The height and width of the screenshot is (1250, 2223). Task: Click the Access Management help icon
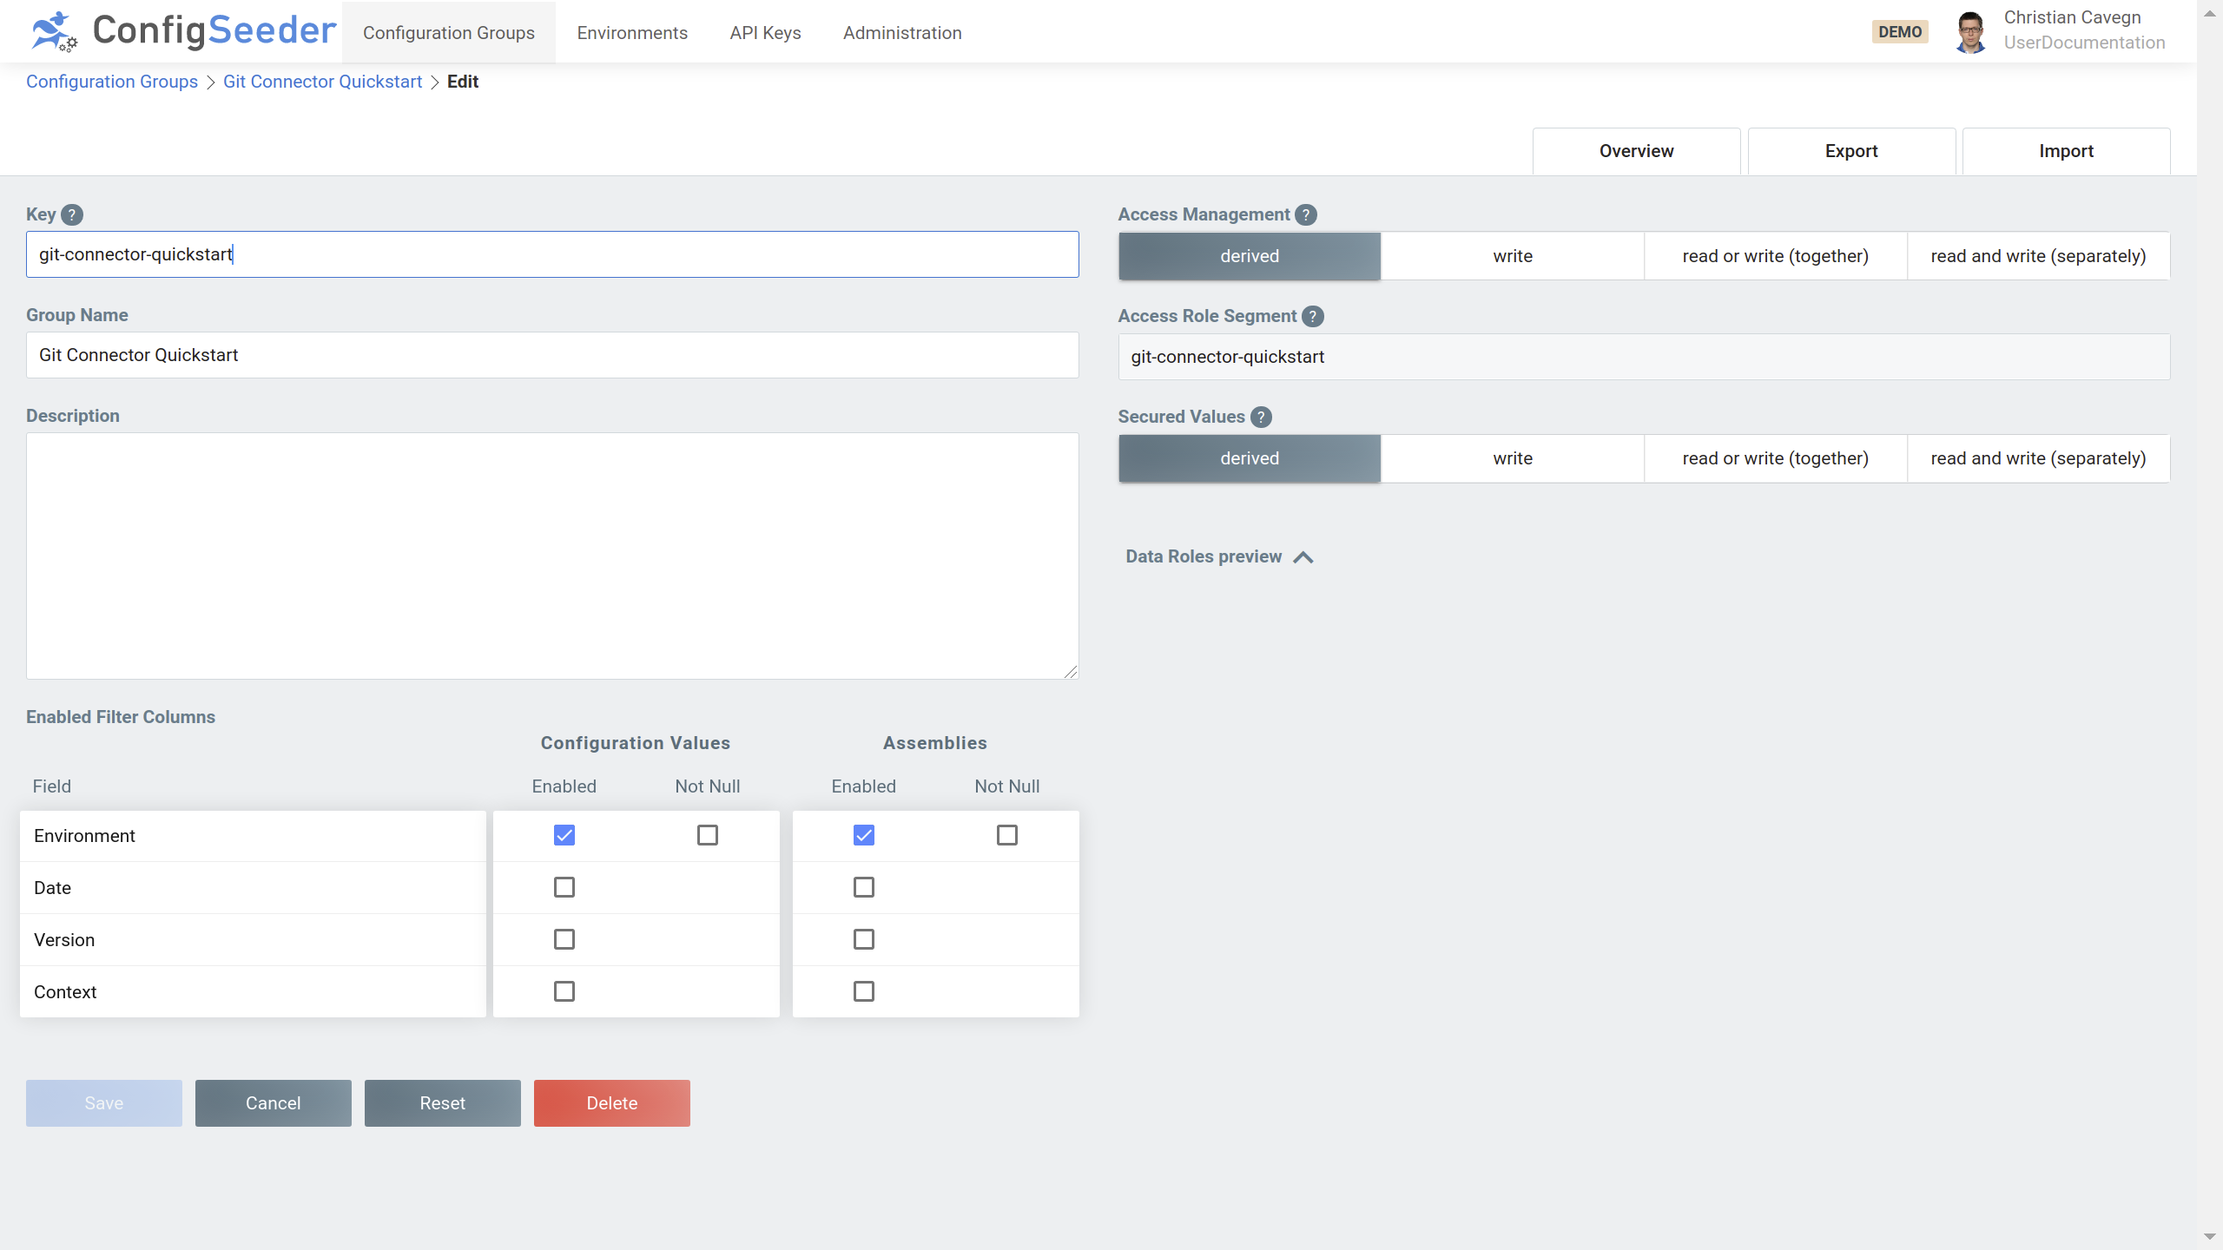[x=1304, y=214]
